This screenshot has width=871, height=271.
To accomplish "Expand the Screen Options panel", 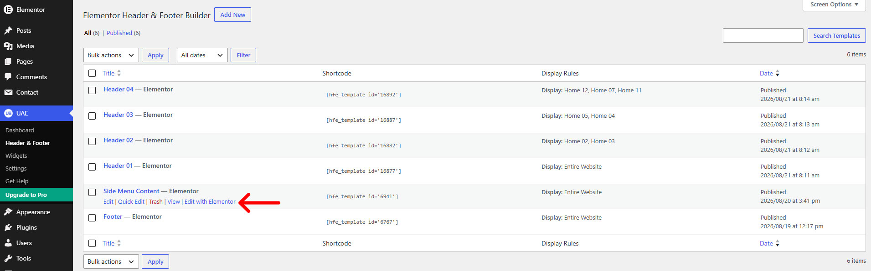I will tap(834, 5).
